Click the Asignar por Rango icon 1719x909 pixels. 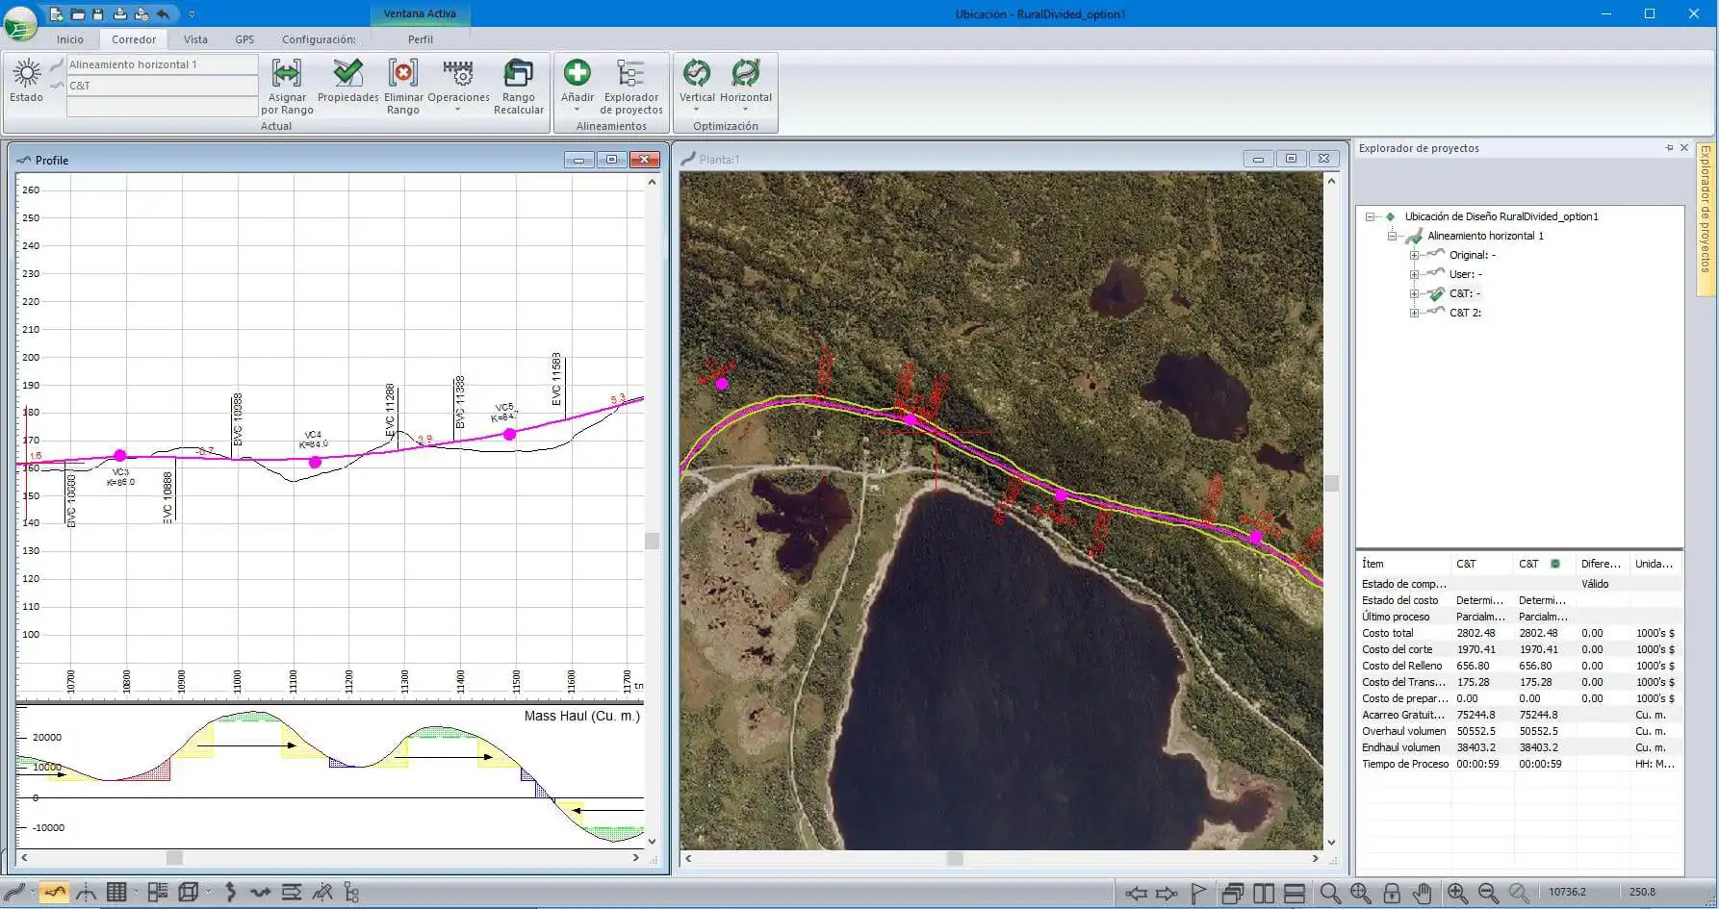point(287,75)
